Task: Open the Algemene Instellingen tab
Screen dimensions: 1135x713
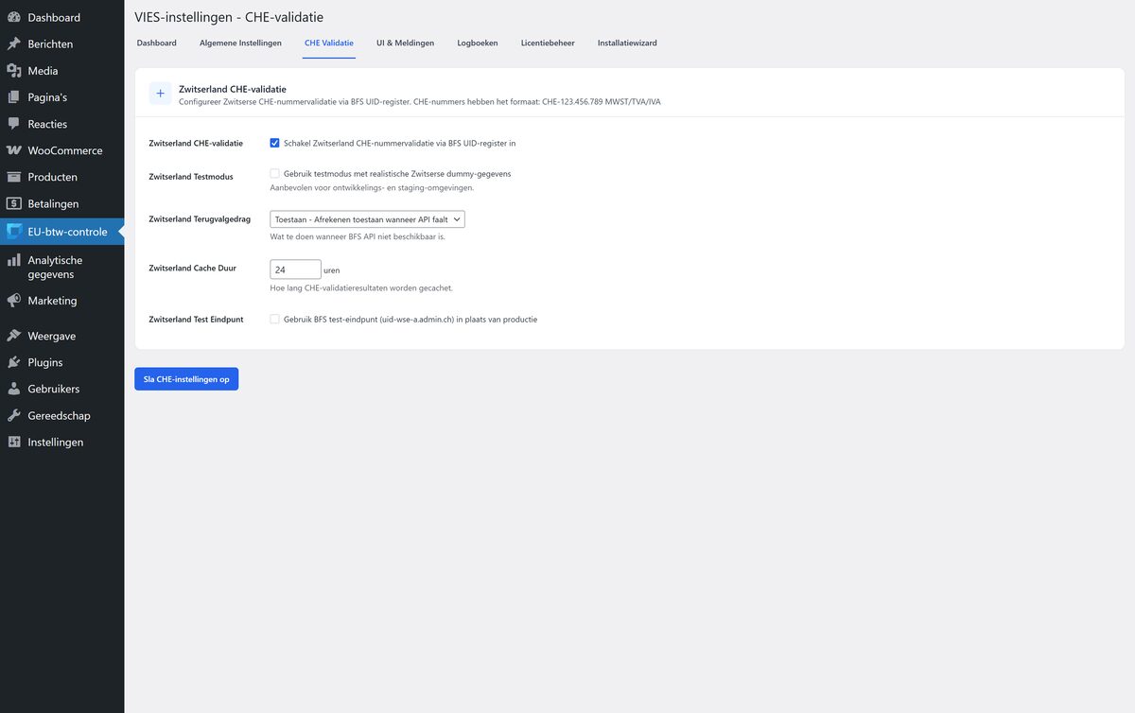Action: (x=240, y=43)
